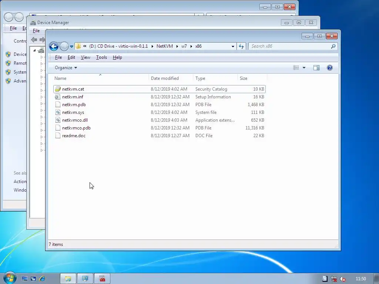Click NetKVM in the address breadcrumb
379x284 pixels.
pyautogui.click(x=165, y=46)
